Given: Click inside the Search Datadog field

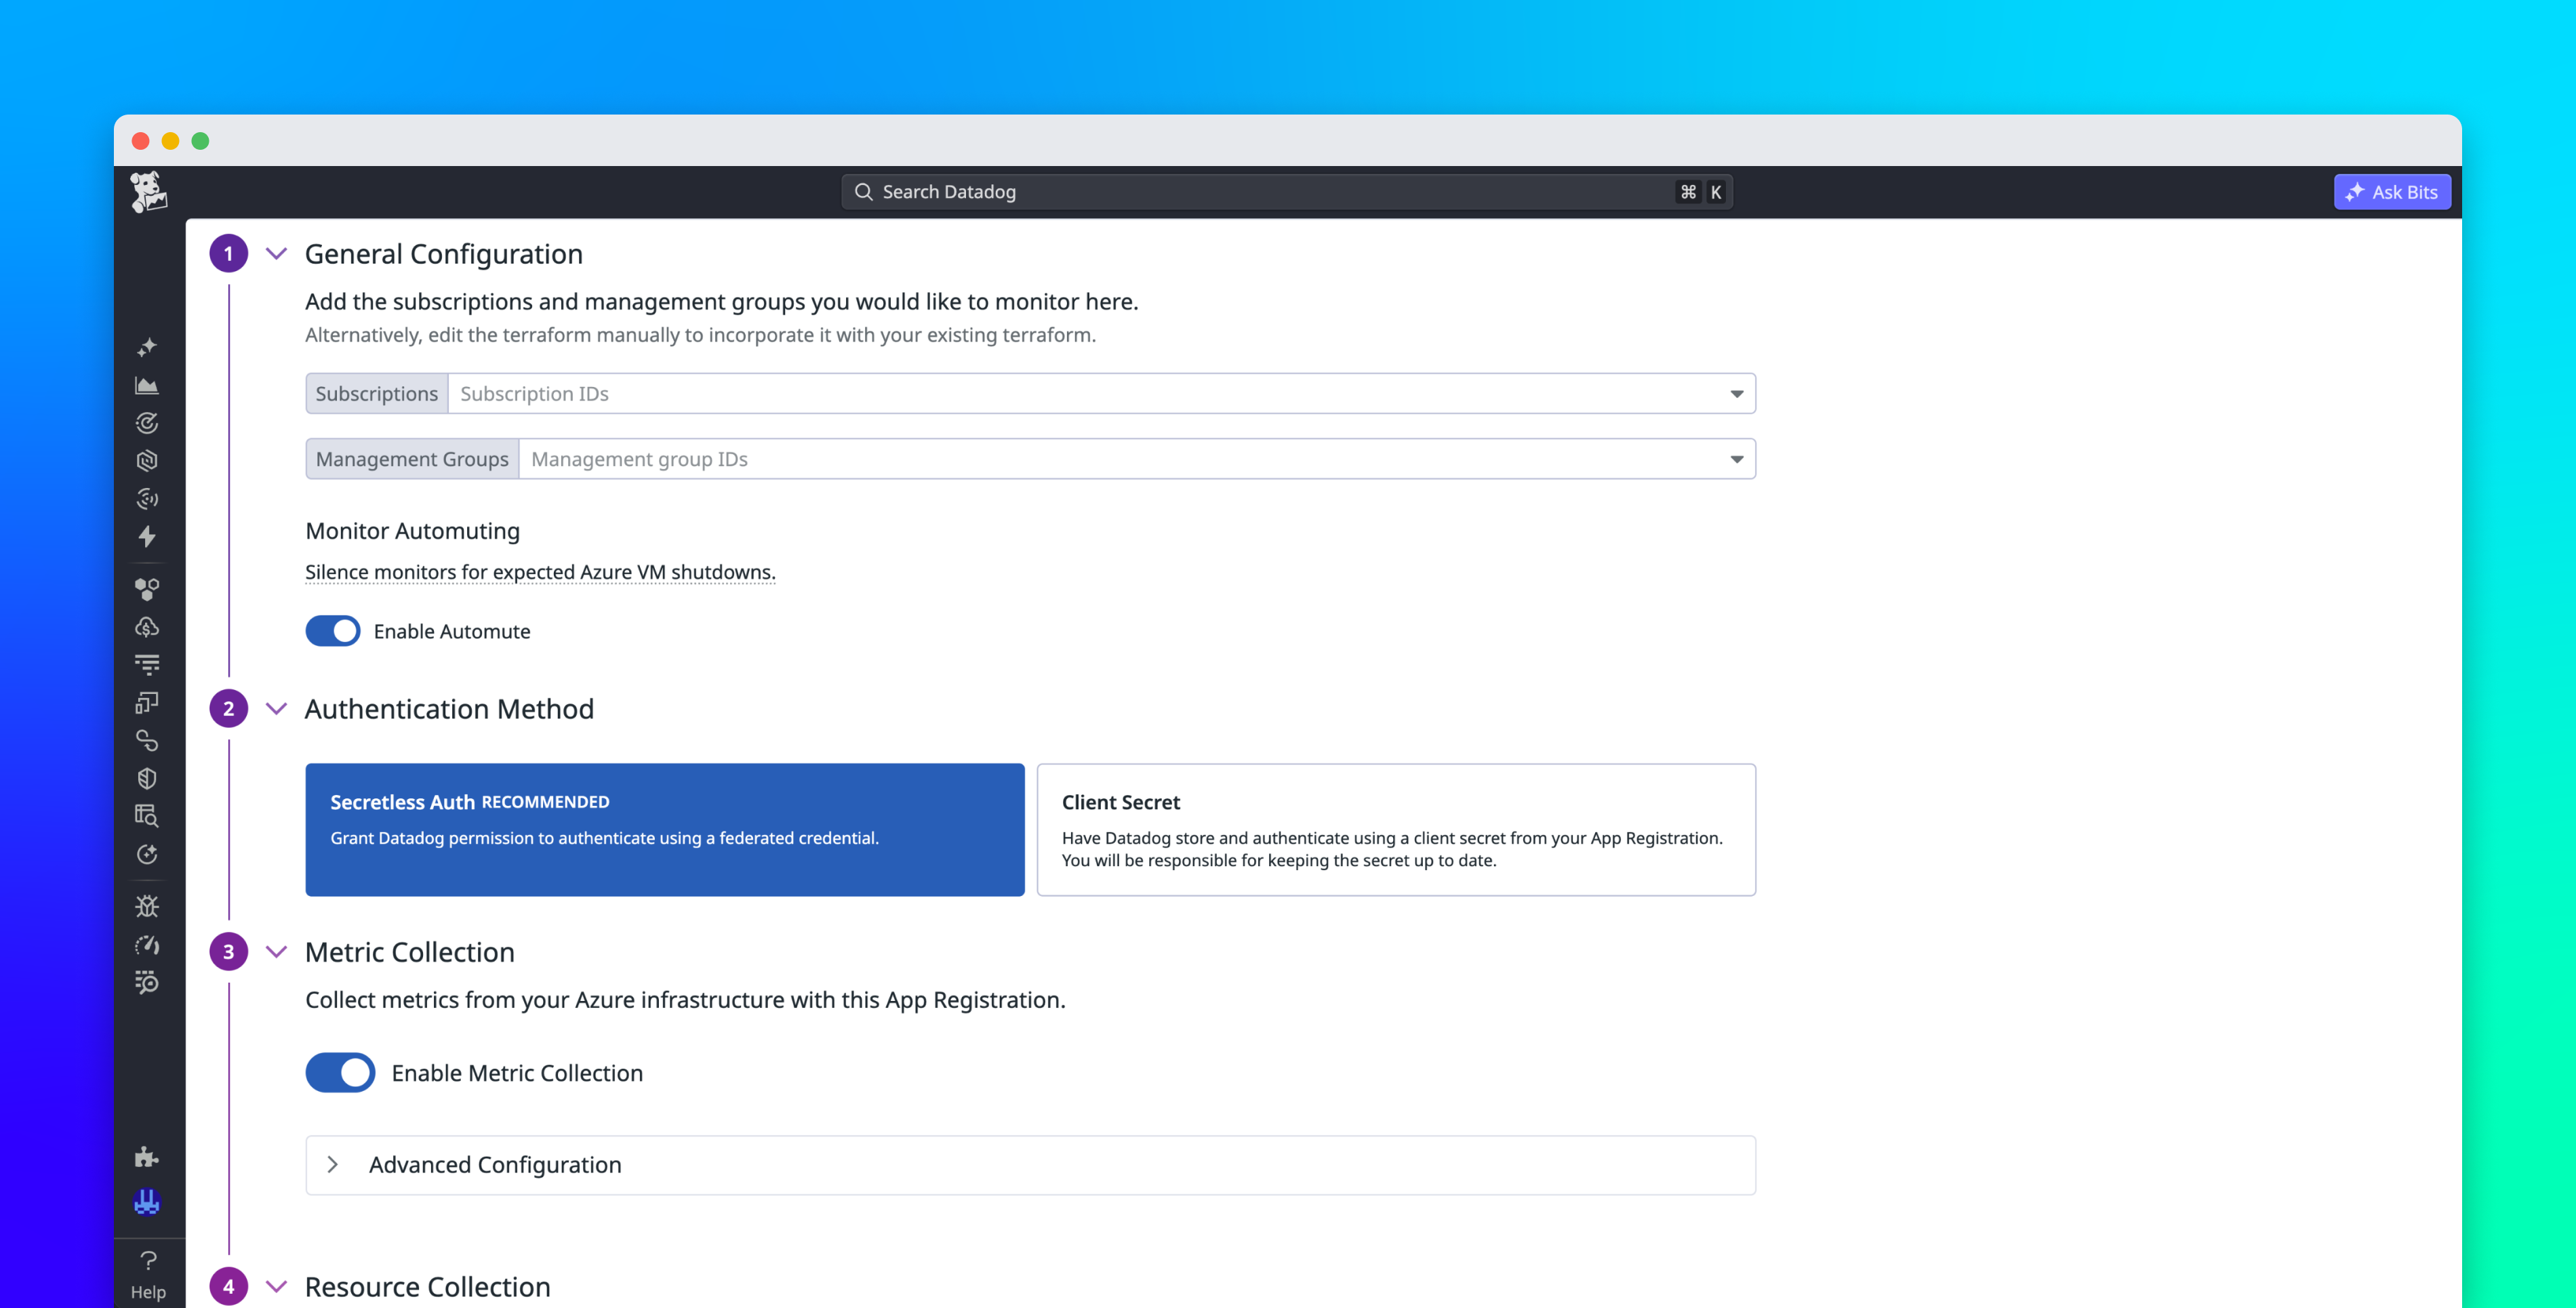Looking at the screenshot, I should click(x=1287, y=192).
